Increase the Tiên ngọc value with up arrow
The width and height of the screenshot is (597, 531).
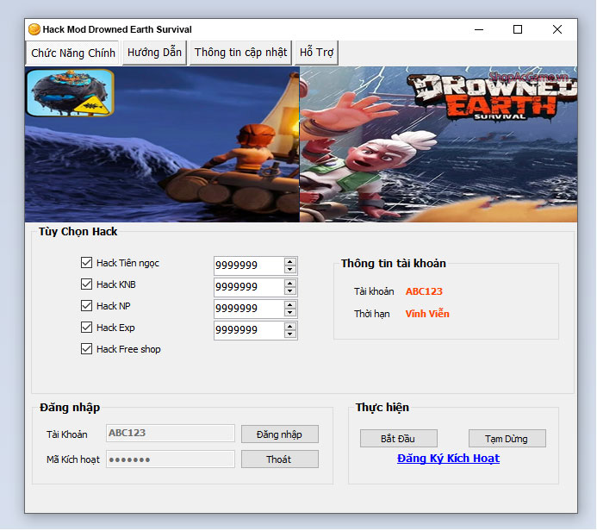click(x=290, y=262)
